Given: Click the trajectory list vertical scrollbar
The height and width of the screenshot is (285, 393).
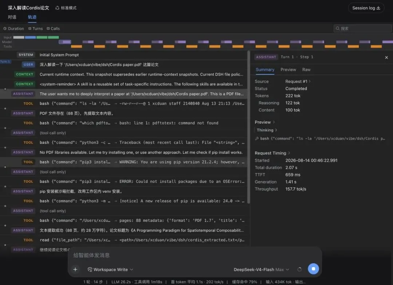Looking at the screenshot, I should 249,127.
